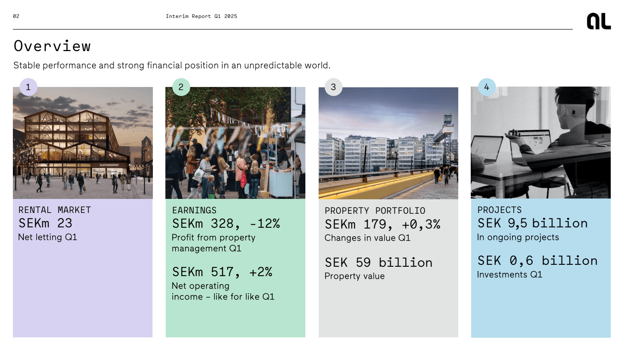This screenshot has height=351, width=624.
Task: Select the RENTAL MARKET heading
Action: tap(55, 210)
